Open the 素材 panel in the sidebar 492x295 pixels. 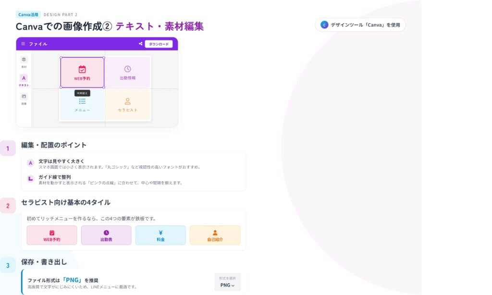coord(24,60)
